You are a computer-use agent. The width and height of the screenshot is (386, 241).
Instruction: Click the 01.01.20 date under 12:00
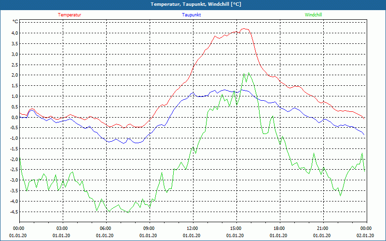point(192,236)
